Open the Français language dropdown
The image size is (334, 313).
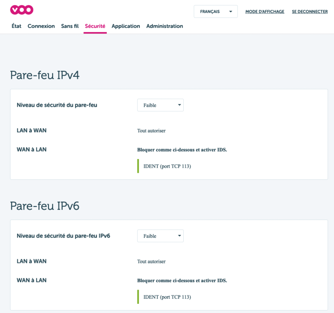pos(210,12)
